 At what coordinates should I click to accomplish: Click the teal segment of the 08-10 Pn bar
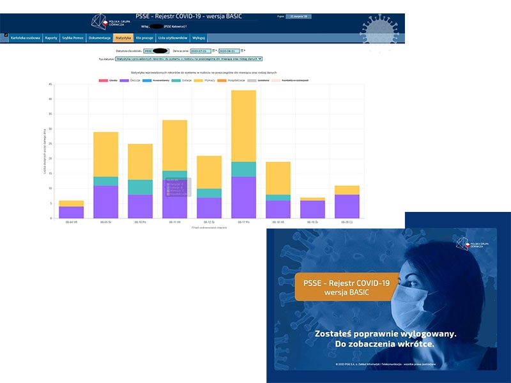coord(140,187)
